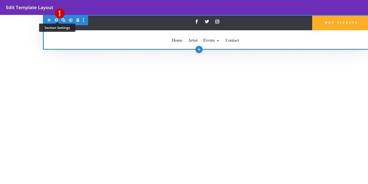Click the empty white canvas below the header

click(184, 121)
